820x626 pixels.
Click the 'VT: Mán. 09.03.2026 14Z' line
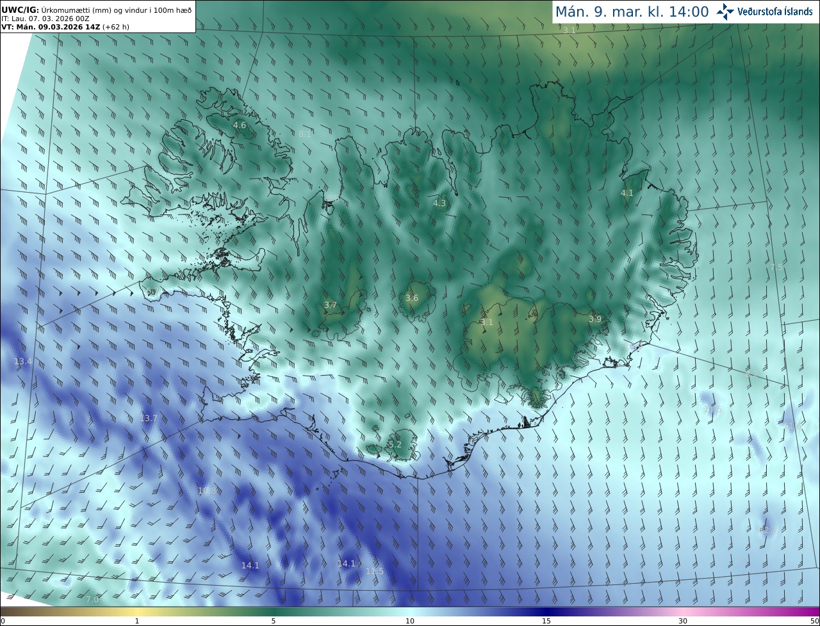point(65,27)
